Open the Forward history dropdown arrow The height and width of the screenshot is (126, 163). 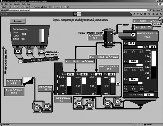12,7
